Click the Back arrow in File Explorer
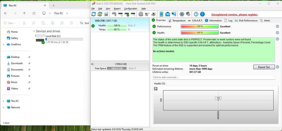The height and width of the screenshot is (131, 282). [x=6, y=13]
